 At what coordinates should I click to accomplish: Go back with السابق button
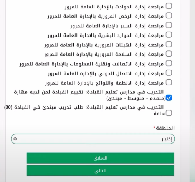click(x=101, y=158)
